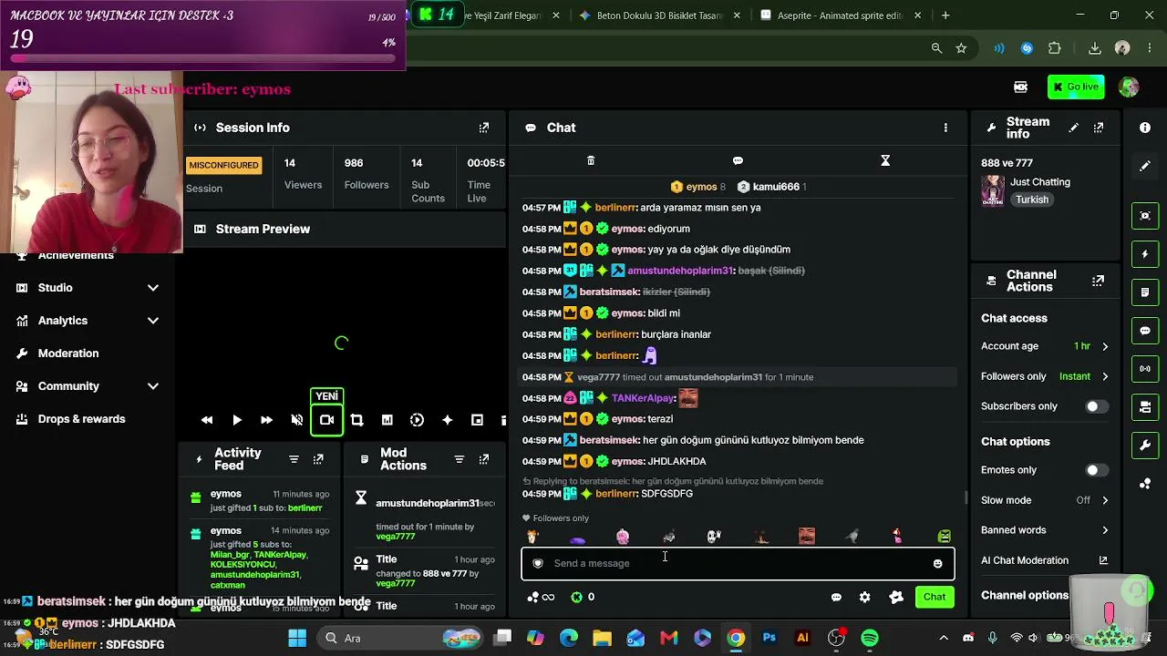Viewport: 1167px width, 656px height.
Task: Click the crop icon in preview controls
Action: coord(356,420)
